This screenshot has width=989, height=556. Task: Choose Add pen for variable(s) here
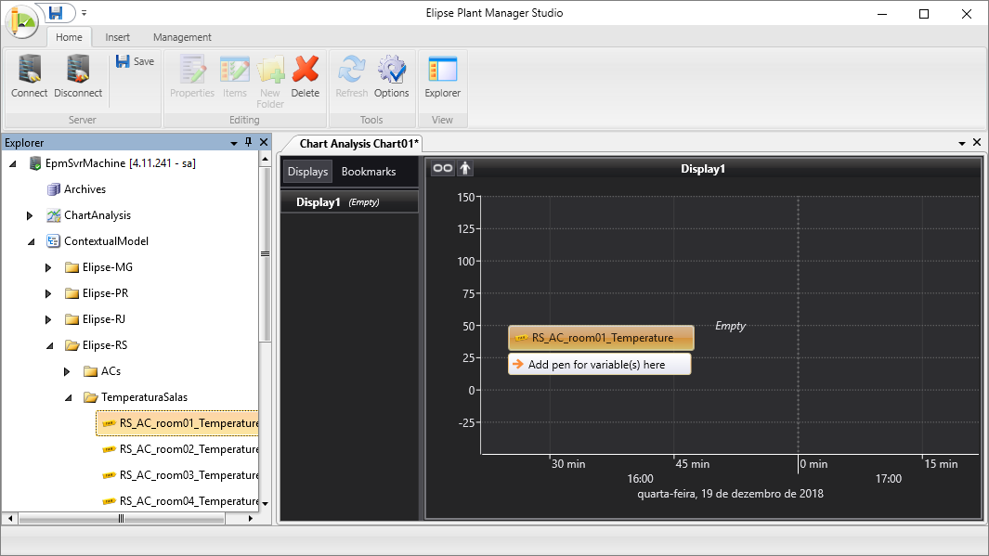(x=596, y=365)
